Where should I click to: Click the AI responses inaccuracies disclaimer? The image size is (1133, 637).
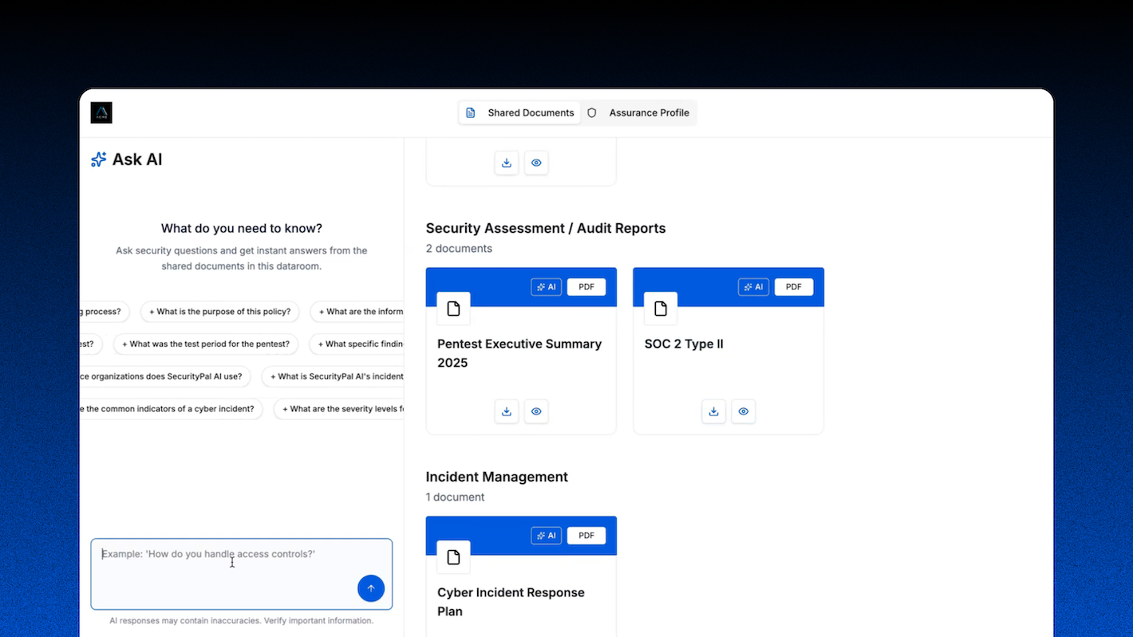tap(242, 620)
